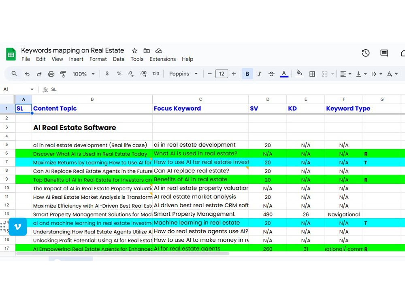Toggle strikethrough formatting
The width and height of the screenshot is (405, 303).
coord(271,74)
